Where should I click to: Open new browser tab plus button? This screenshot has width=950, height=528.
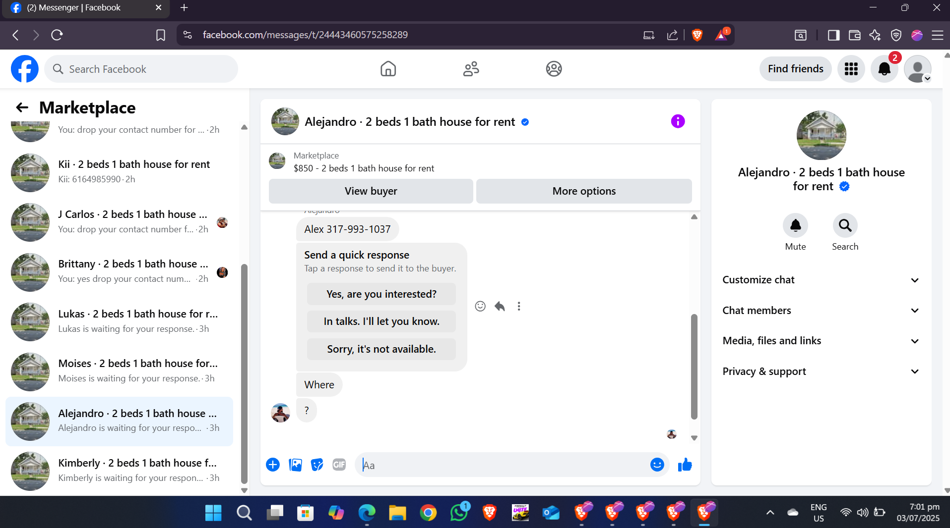click(x=184, y=7)
